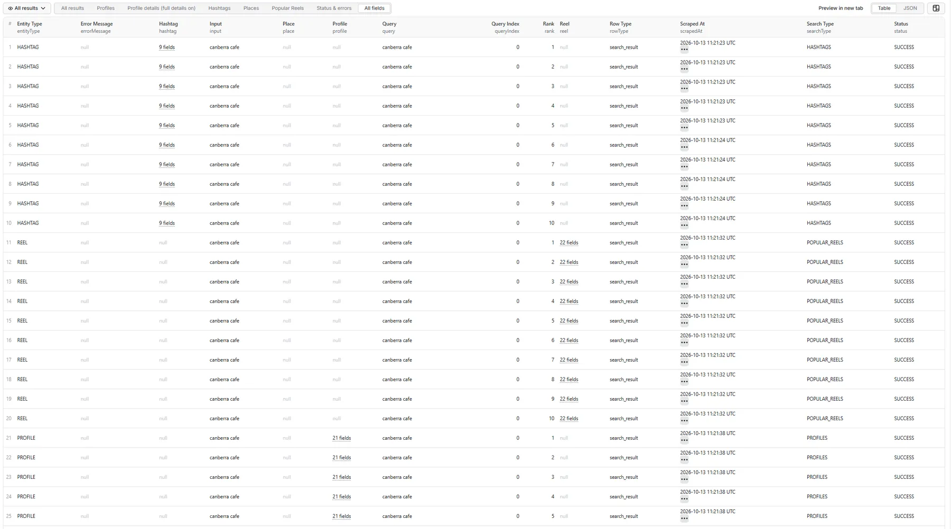Expand the 22 fields reel in row 11
This screenshot has width=951, height=529.
click(568, 243)
